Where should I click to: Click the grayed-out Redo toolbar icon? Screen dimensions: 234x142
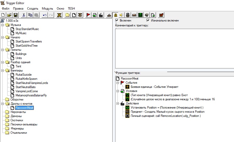pyautogui.click(x=51, y=15)
